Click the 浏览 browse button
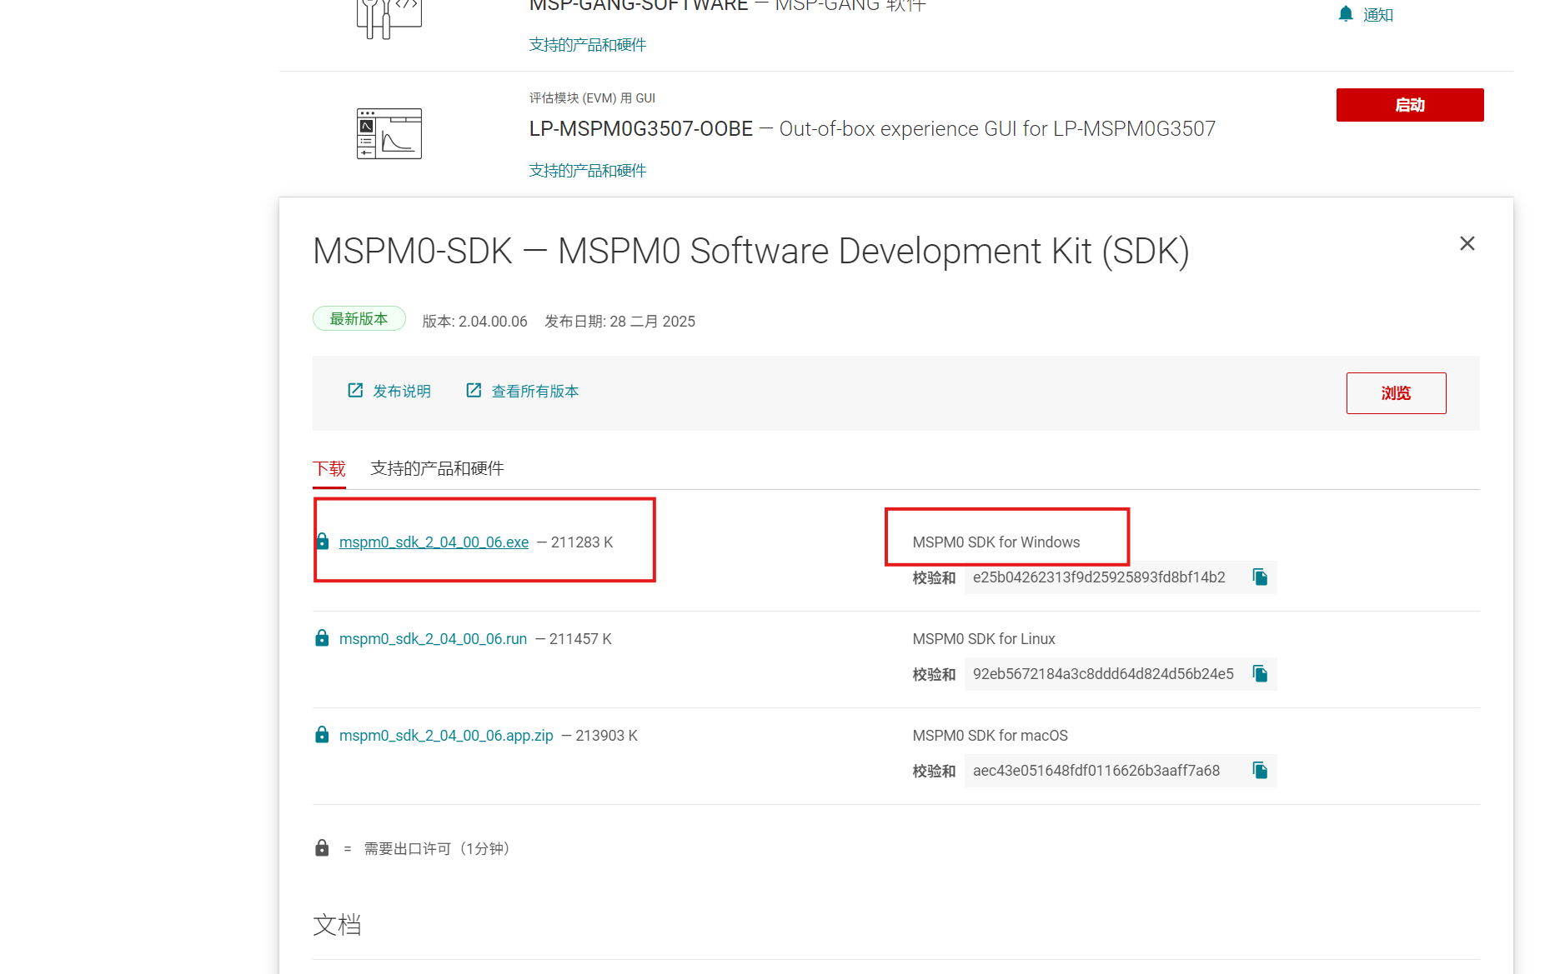This screenshot has width=1565, height=974. [x=1397, y=393]
